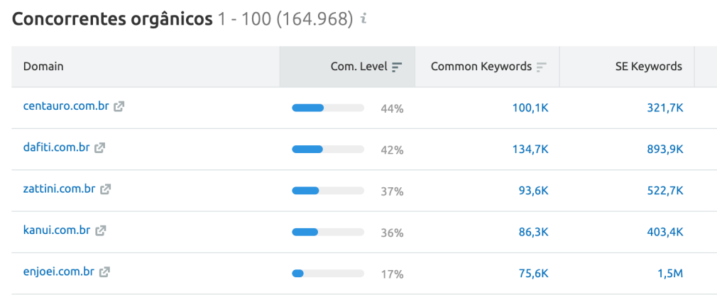Open the dafiti.com.br domain link
Viewport: 717px width, 297px height.
pyautogui.click(x=57, y=148)
